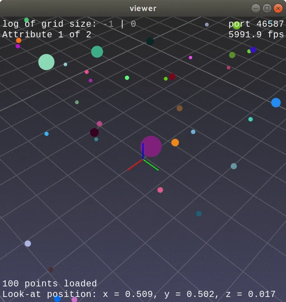Pick the pink point below the axis gizmo

coord(160,190)
